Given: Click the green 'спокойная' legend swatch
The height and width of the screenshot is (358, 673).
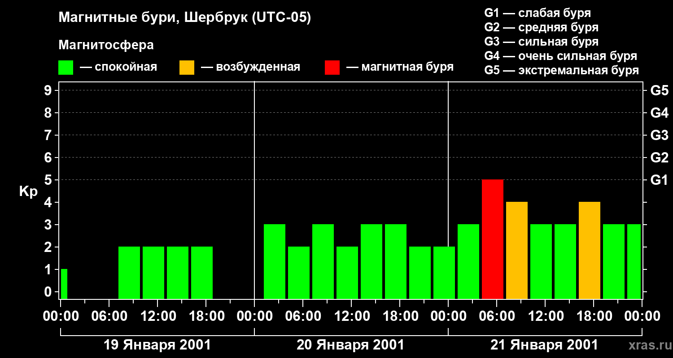Looking at the screenshot, I should 66,68.
